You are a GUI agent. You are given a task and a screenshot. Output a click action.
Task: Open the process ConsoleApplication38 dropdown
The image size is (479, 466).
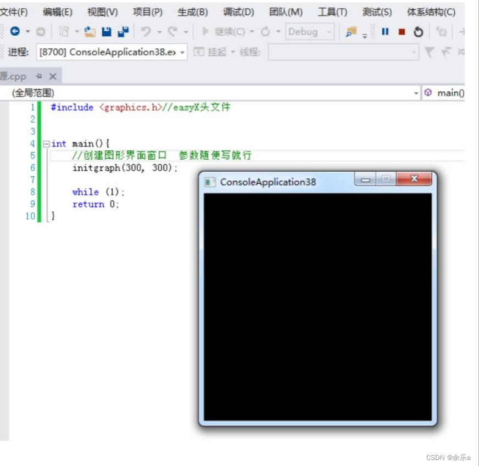point(112,52)
